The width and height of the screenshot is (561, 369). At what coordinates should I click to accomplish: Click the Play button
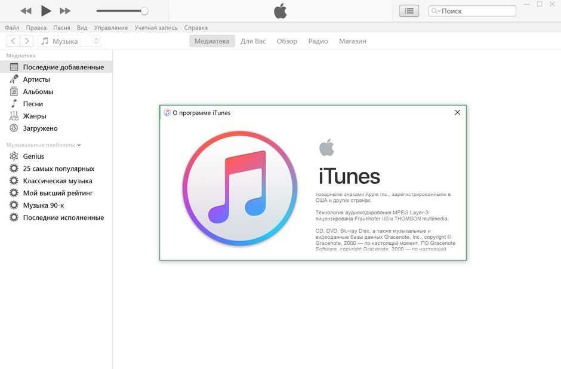pos(46,11)
